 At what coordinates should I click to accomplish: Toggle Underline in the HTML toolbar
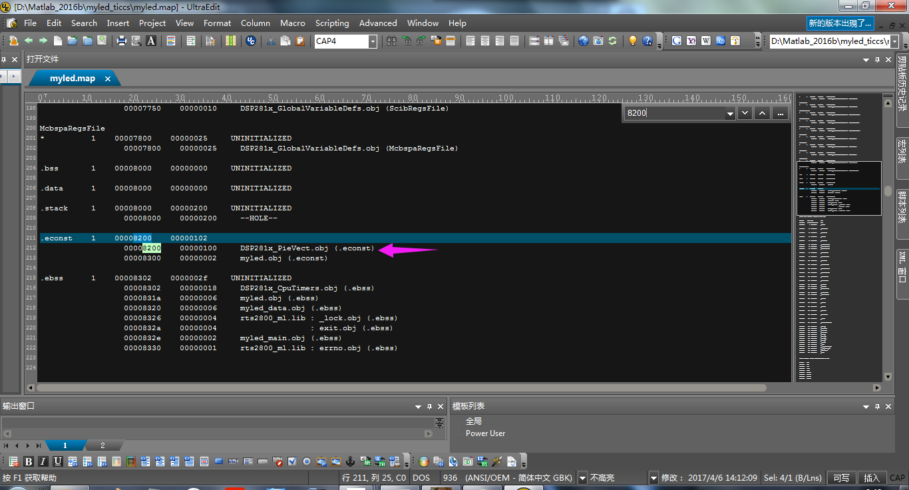[x=58, y=461]
